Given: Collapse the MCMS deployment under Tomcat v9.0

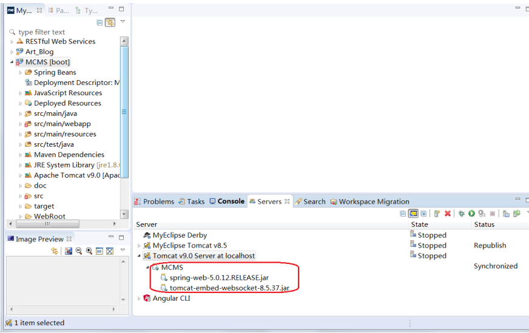Looking at the screenshot, I should (x=147, y=267).
